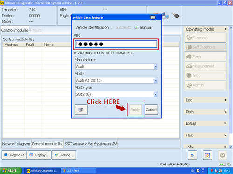
Task: Open the Control module list bottom tab
Action: click(x=47, y=144)
